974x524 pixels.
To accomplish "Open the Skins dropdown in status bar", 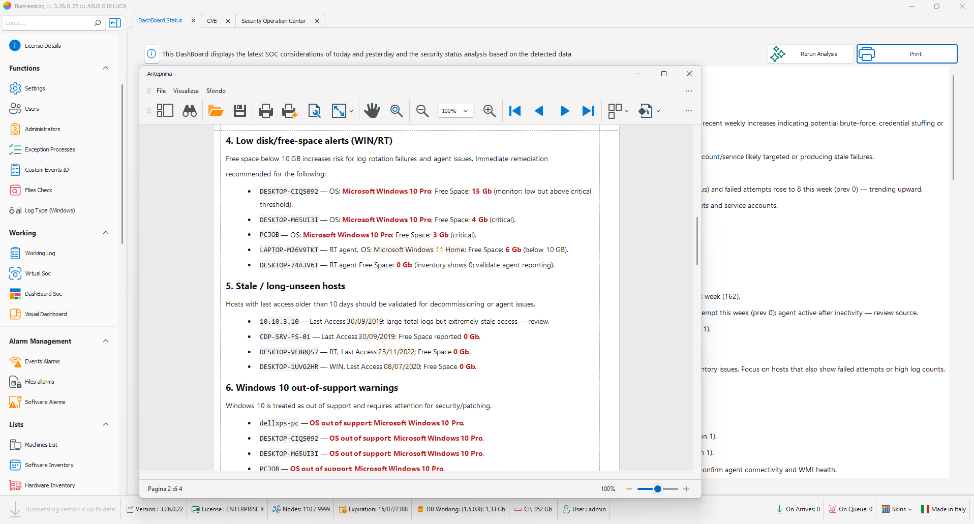I will click(x=897, y=509).
